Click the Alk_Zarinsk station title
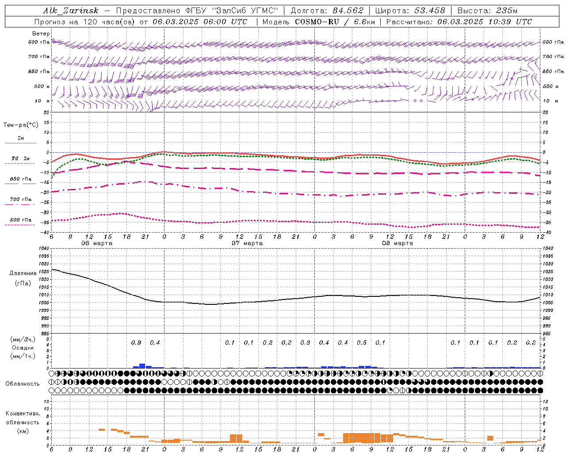The width and height of the screenshot is (566, 453). click(x=71, y=11)
